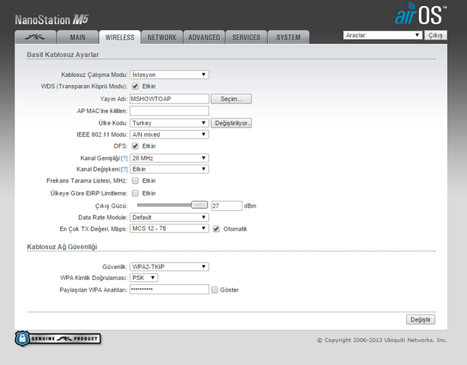This screenshot has width=467, height=365.
Task: Open Kanal Genişliği 20 MHz dropdown
Action: click(169, 158)
